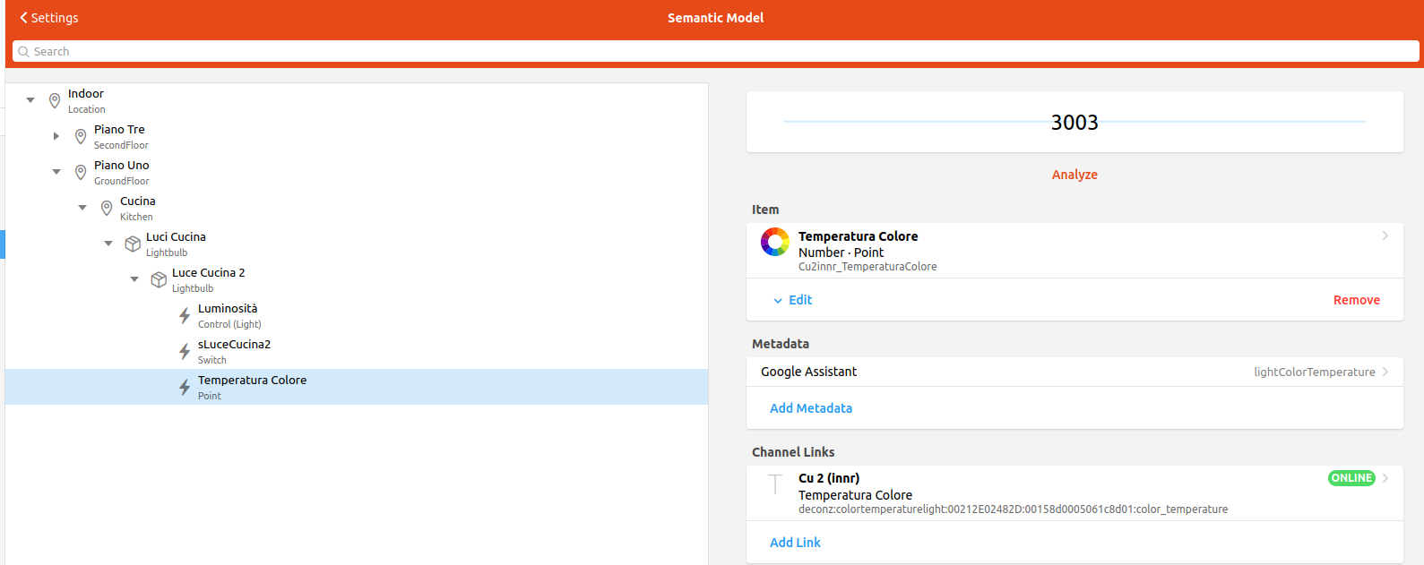Open Analyze for the item state

(1074, 175)
